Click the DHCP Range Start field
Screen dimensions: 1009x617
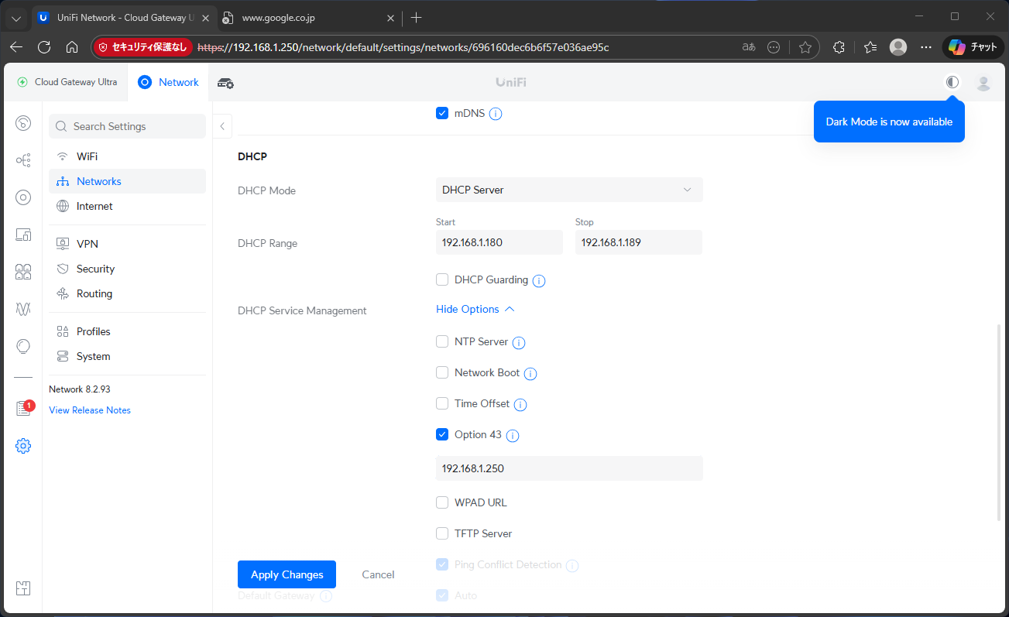[x=499, y=242]
